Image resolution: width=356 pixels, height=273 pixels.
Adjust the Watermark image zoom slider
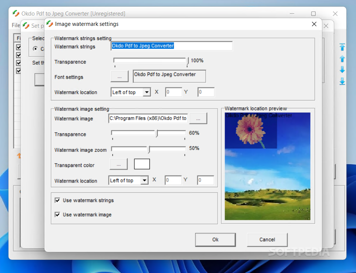coord(149,149)
